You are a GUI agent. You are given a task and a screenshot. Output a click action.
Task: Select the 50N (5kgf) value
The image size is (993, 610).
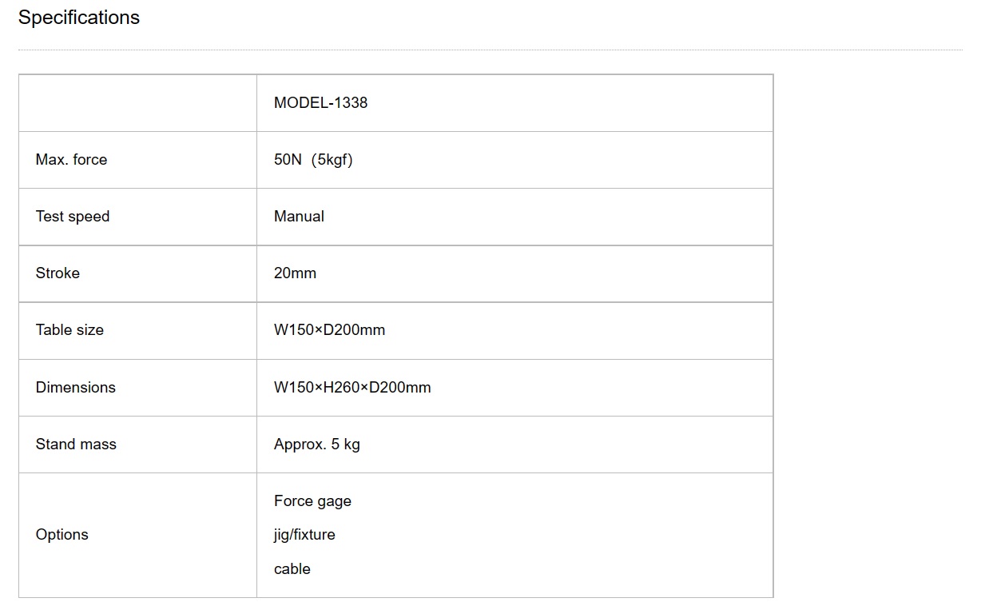(x=313, y=159)
